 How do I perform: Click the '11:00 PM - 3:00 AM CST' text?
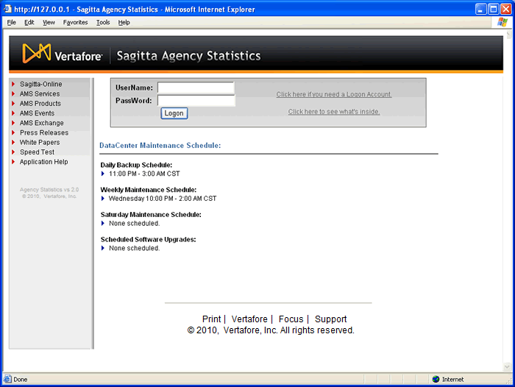pyautogui.click(x=144, y=174)
